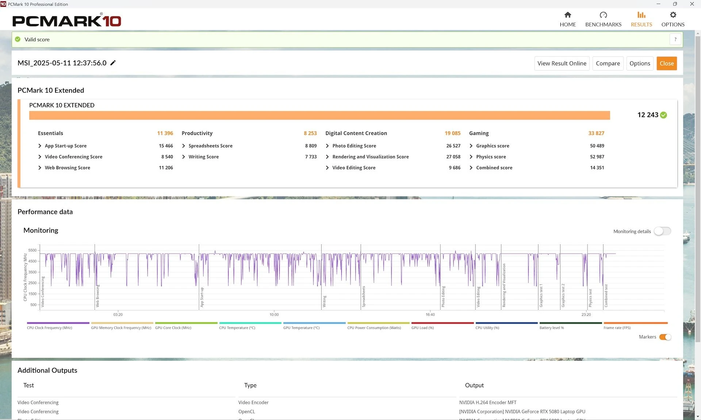Open the result Options button
Viewport: 701px width, 420px height.
click(x=640, y=63)
